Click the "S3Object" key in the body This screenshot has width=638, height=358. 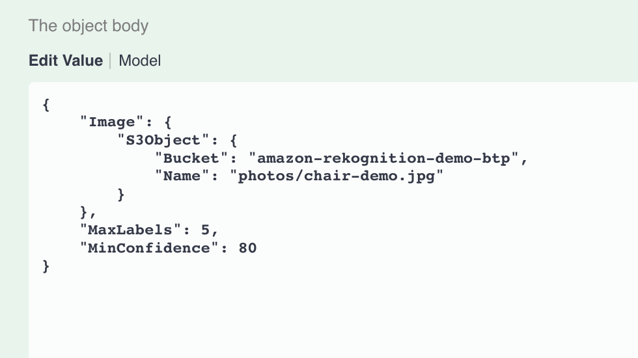coord(163,140)
